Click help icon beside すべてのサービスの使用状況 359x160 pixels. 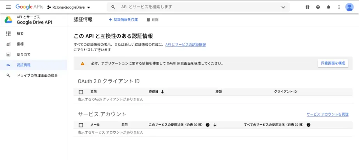click(x=308, y=125)
